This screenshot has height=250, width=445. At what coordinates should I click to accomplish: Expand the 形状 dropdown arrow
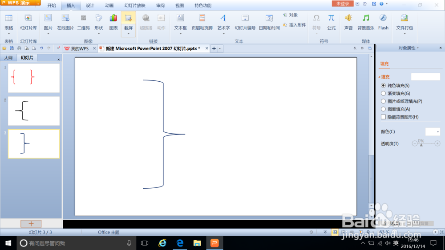click(x=99, y=34)
